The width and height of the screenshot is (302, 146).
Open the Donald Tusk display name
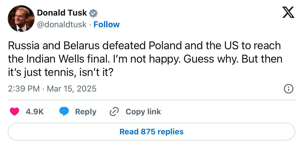click(x=62, y=13)
